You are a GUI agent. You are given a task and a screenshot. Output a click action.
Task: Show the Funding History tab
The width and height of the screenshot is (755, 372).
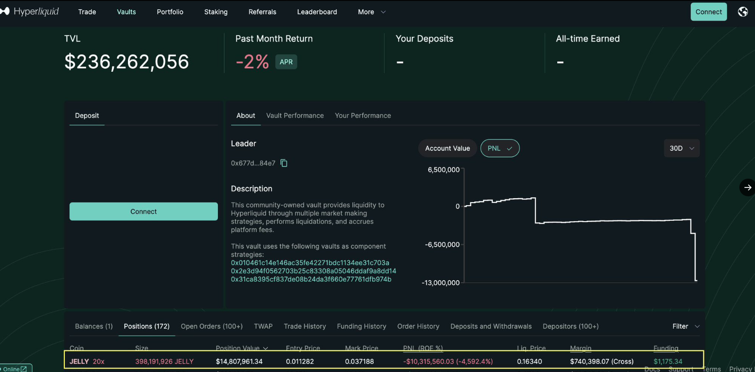point(361,326)
